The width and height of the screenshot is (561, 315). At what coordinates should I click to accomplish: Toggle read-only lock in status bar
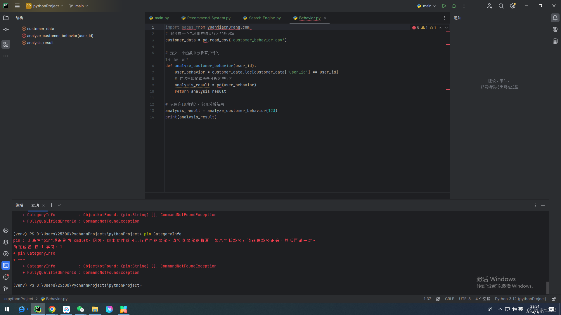(x=554, y=299)
